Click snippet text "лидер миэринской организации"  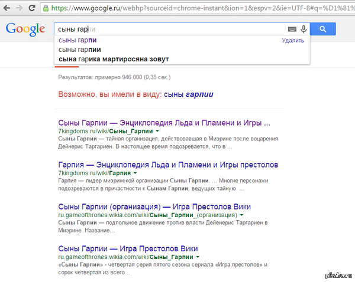pyautogui.click(x=127, y=181)
